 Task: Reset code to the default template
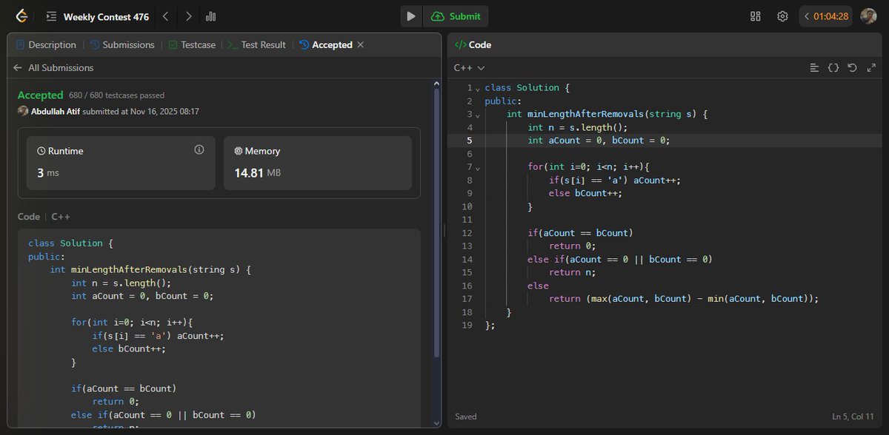pyautogui.click(x=852, y=68)
